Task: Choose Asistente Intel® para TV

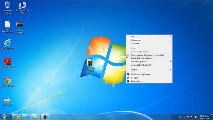Action: coord(149,65)
